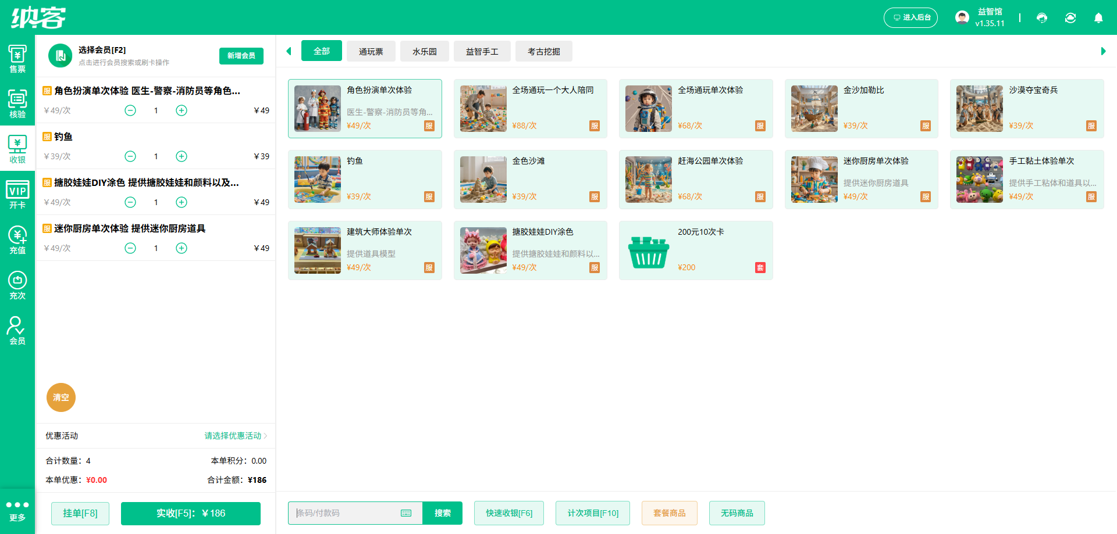The image size is (1117, 534).
Task: Open the 充值 recharge sidebar icon
Action: click(x=17, y=240)
